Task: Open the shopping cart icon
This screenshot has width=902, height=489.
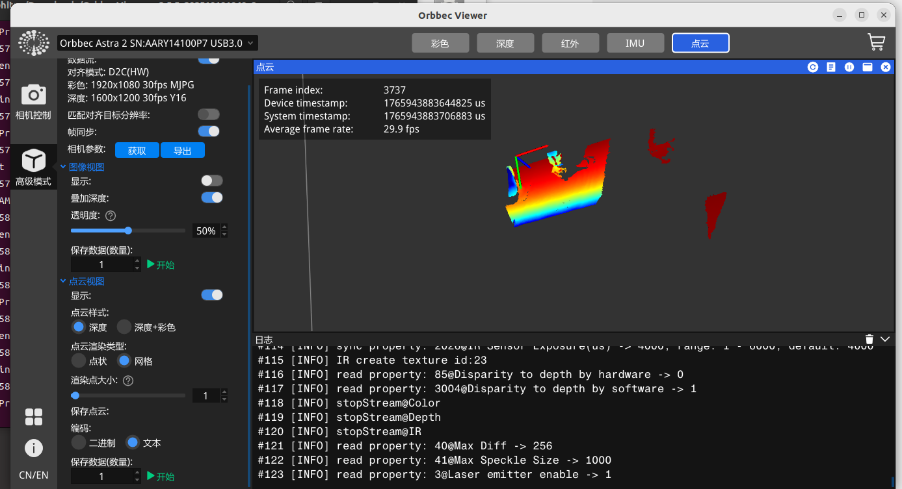Action: [876, 43]
